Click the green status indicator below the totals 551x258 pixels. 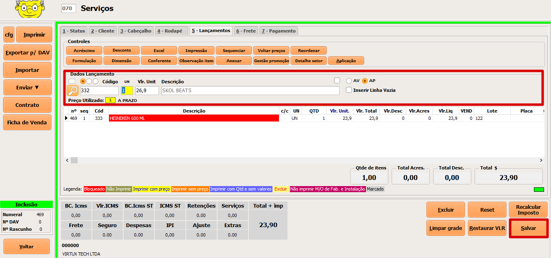pos(538,189)
